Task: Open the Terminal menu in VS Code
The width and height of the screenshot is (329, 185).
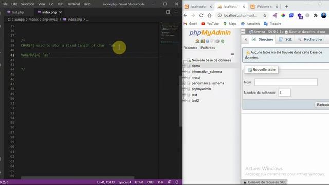Action: (73, 4)
